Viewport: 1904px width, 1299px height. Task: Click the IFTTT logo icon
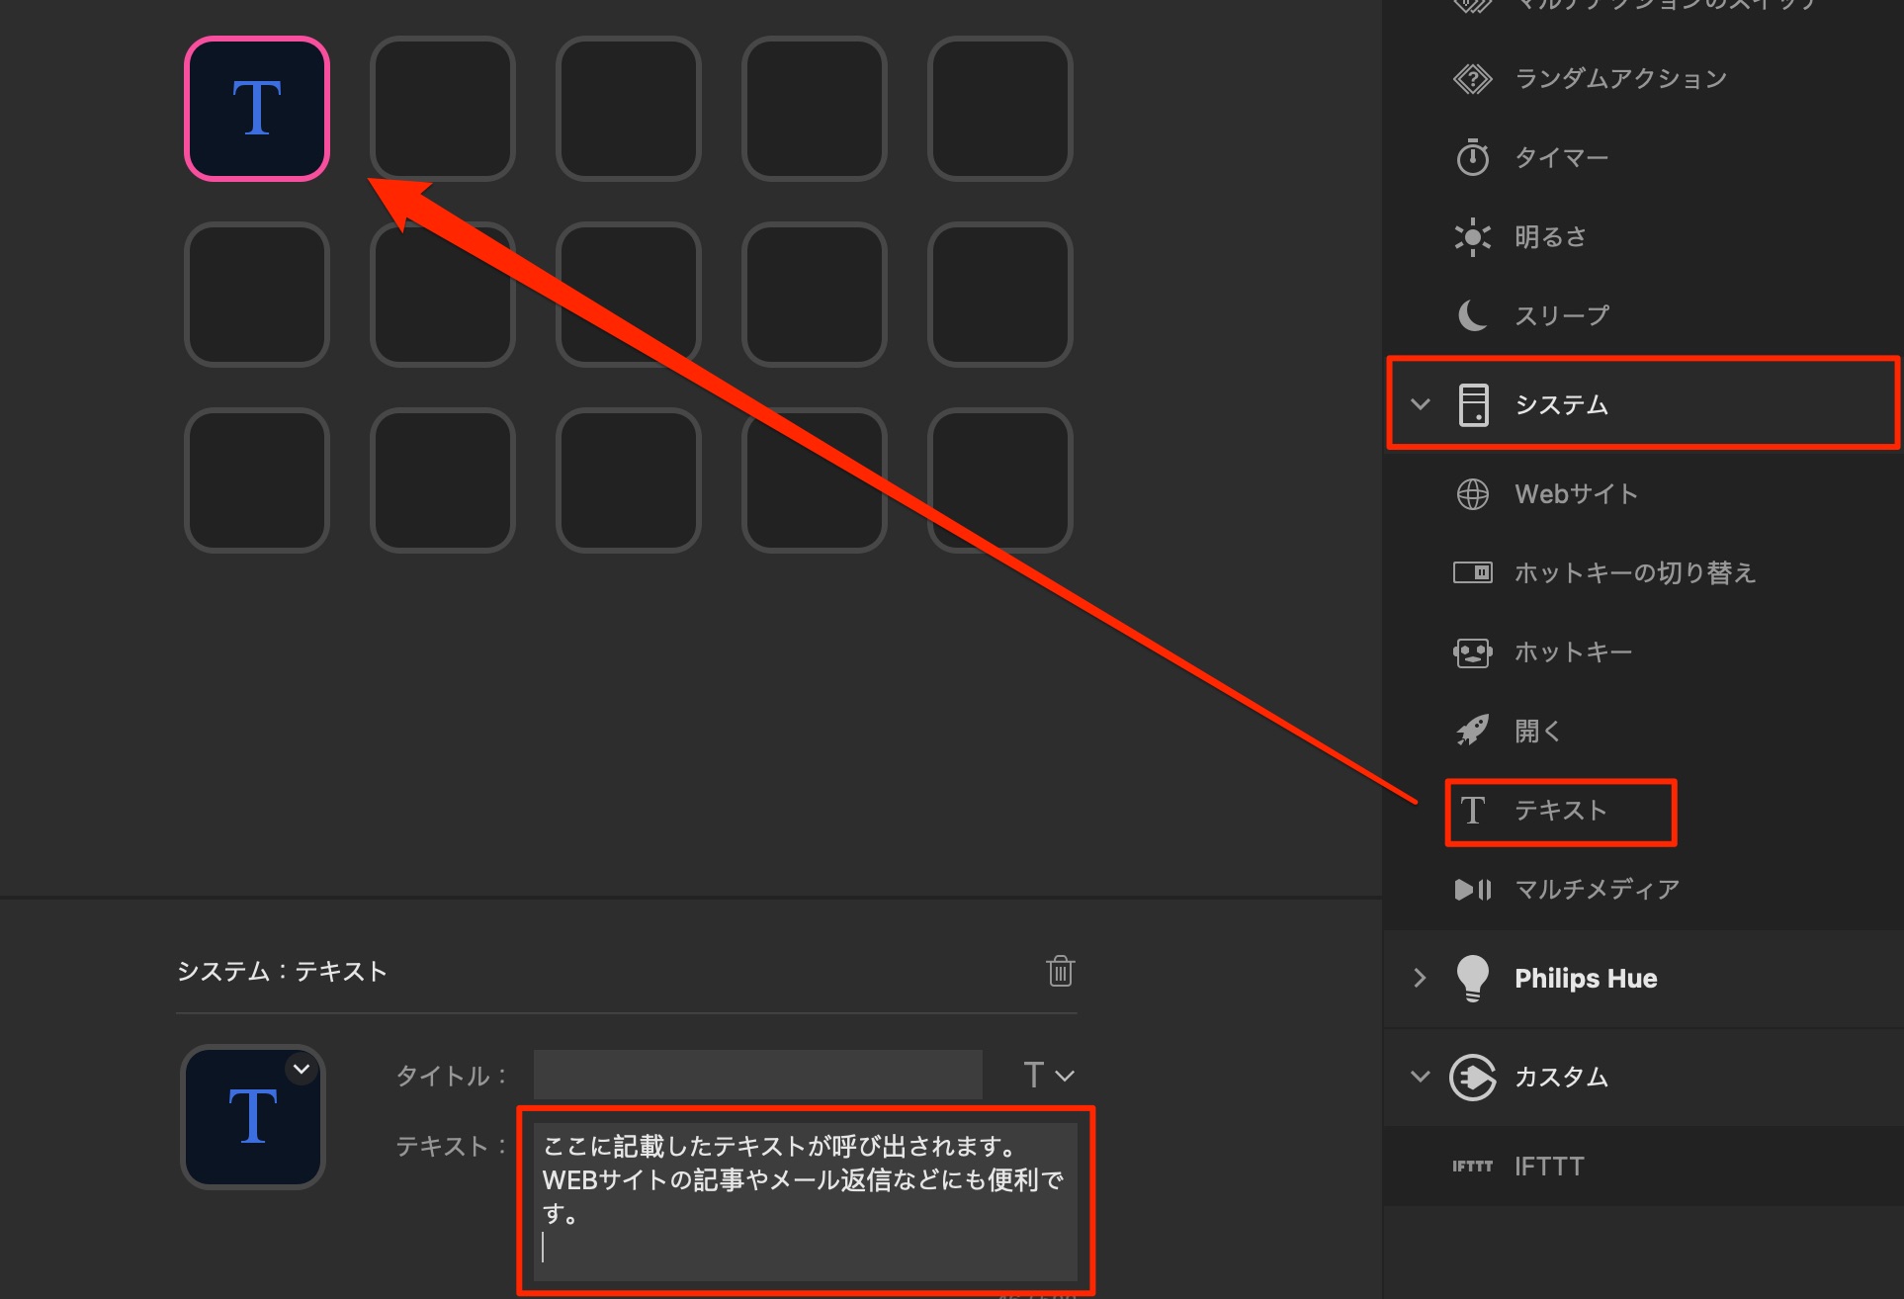[x=1472, y=1166]
